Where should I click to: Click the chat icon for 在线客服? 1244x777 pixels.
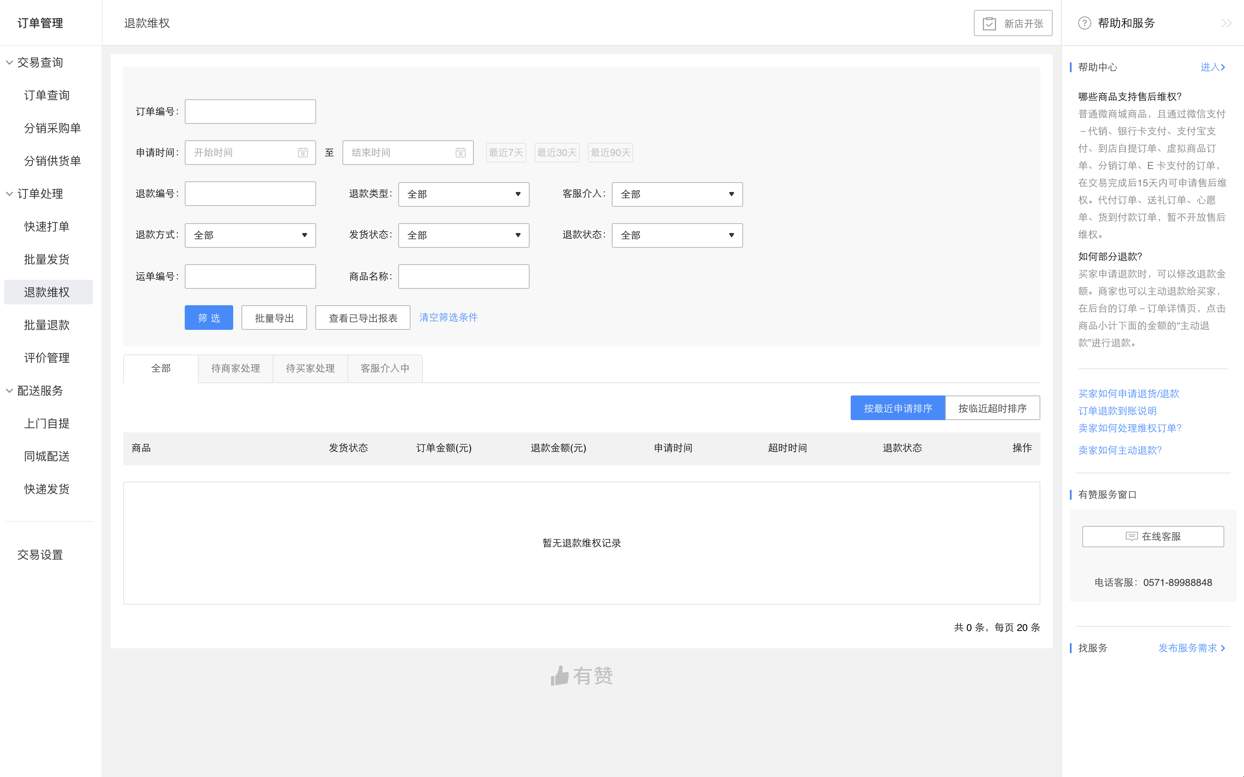(1132, 537)
